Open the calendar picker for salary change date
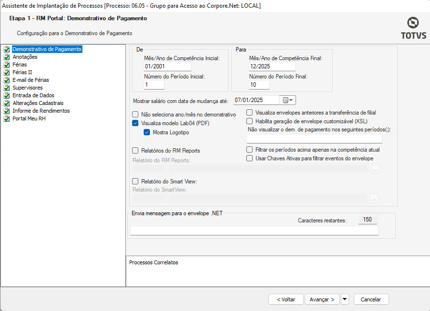430x311 pixels. (x=287, y=100)
